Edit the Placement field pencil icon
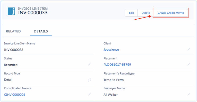 [x=189, y=64]
